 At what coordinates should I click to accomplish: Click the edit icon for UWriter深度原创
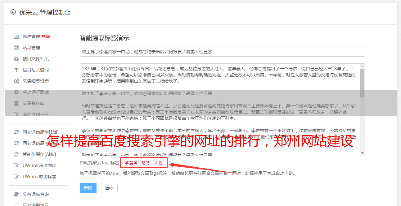point(16,165)
